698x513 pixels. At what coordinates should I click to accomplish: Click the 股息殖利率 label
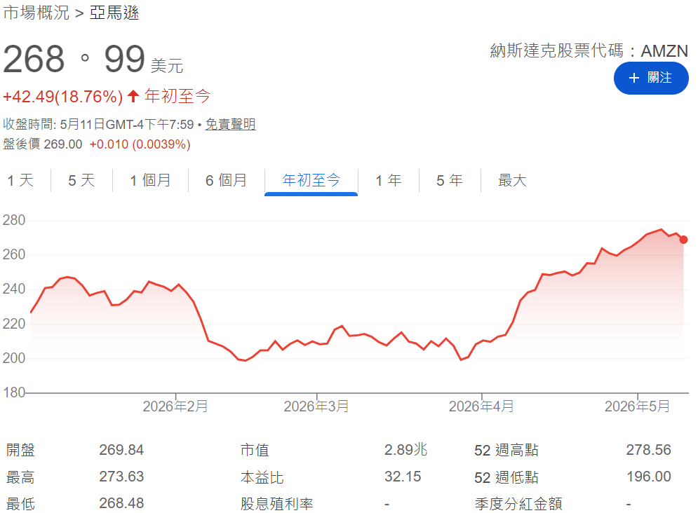277,504
